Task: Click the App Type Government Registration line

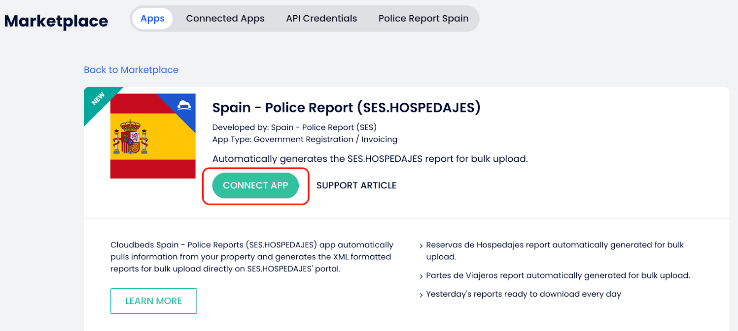Action: click(x=305, y=139)
